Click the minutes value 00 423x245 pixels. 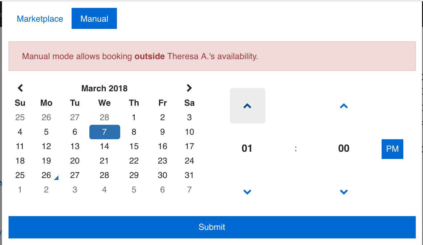coord(344,148)
